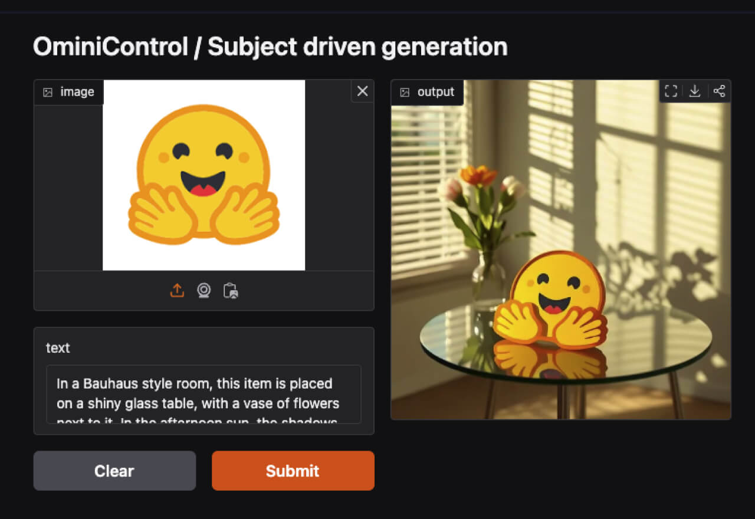
Task: Click the picture icon beside image label
Action: [48, 92]
